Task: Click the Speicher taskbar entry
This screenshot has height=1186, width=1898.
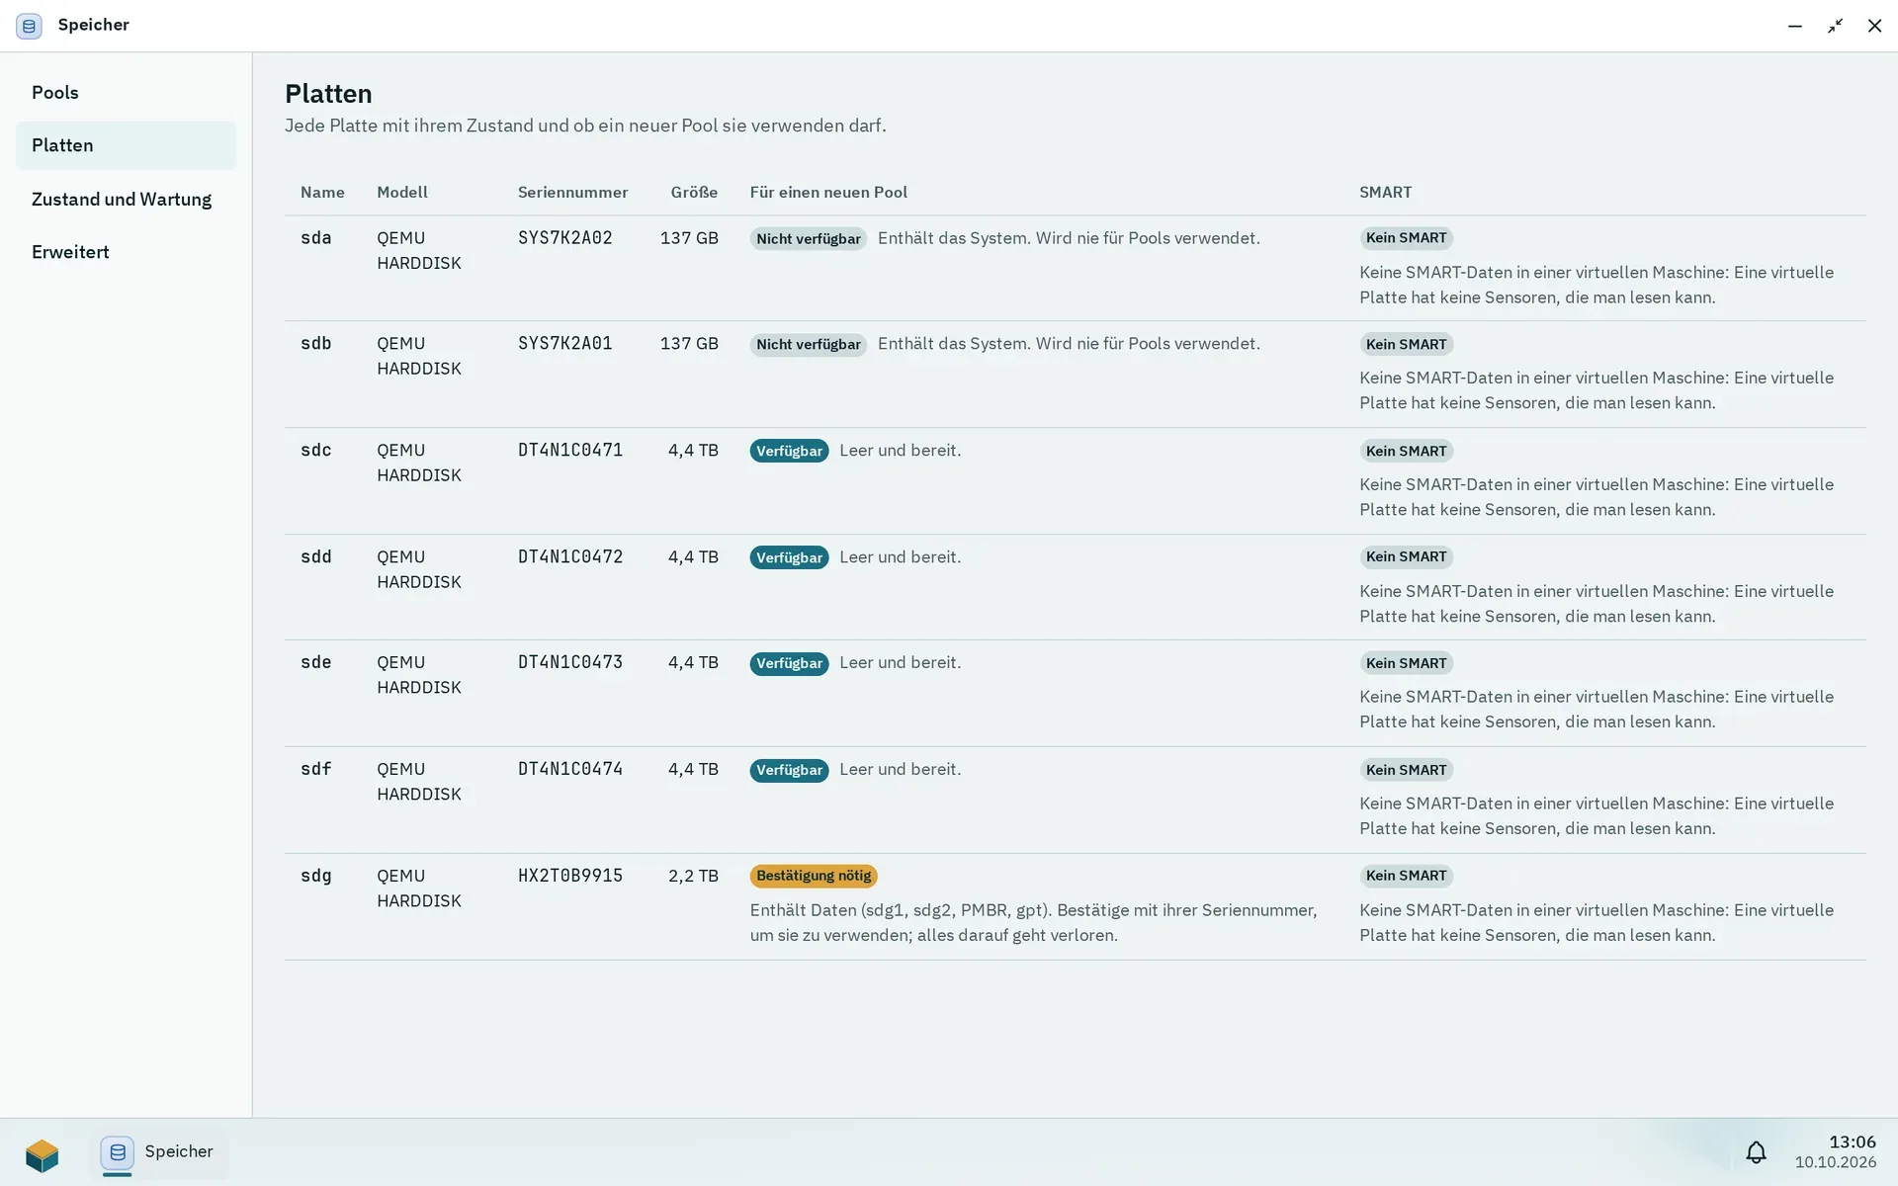Action: 158,1152
